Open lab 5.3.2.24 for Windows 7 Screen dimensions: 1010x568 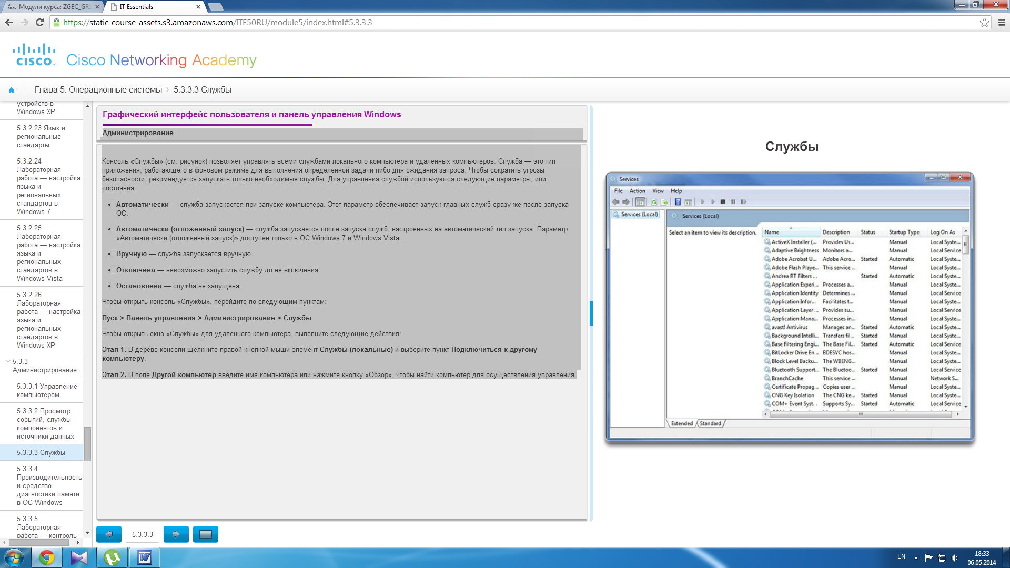coord(42,186)
